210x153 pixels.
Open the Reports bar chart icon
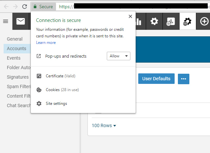tap(138, 22)
